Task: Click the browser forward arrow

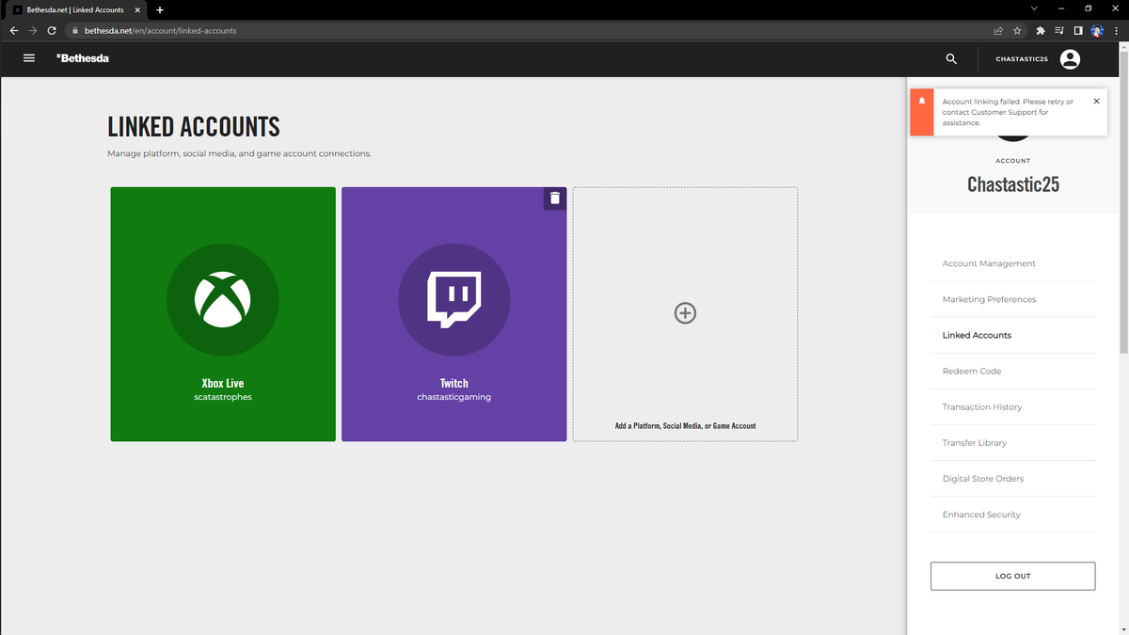Action: tap(33, 30)
